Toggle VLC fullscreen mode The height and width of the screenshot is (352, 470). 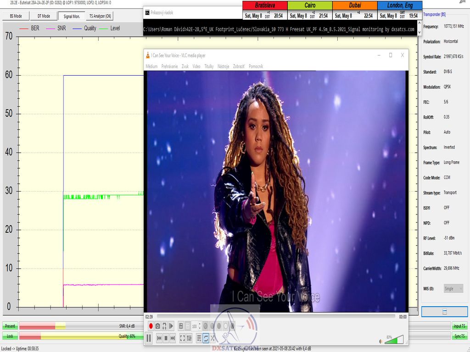pyautogui.click(x=182, y=338)
